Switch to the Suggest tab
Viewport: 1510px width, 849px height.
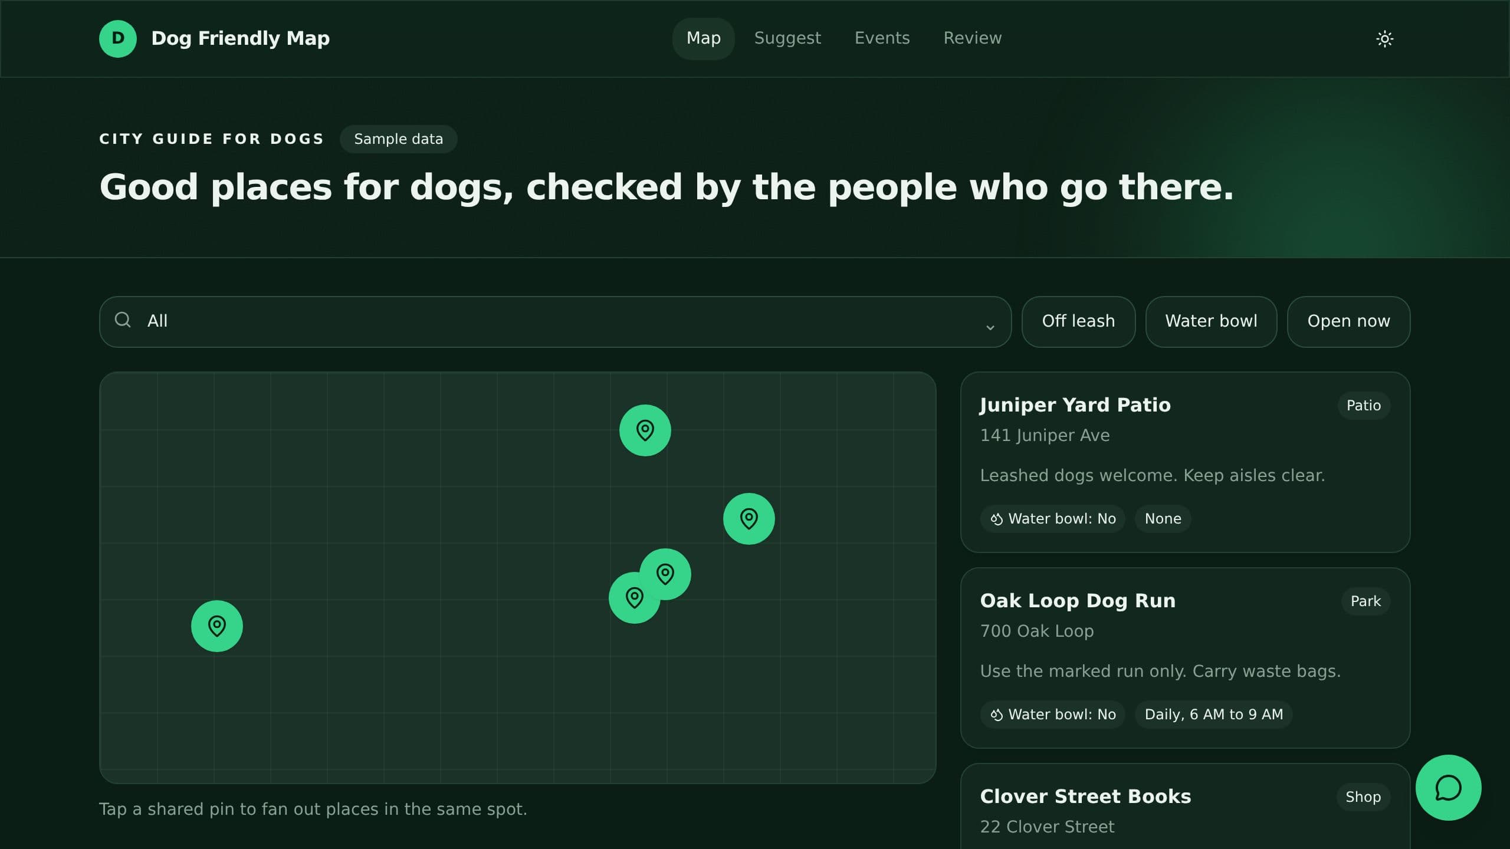[x=787, y=38]
